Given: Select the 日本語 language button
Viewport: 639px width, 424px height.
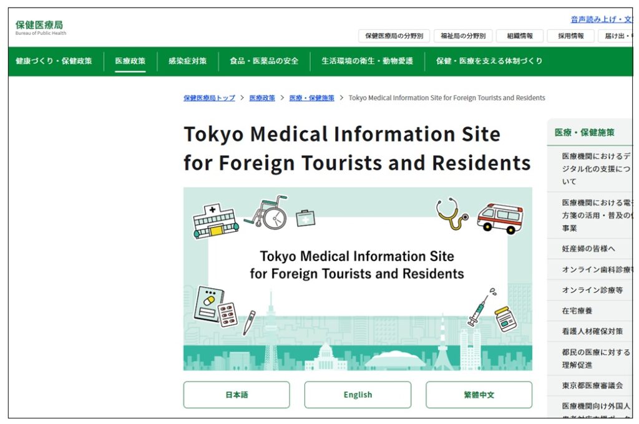Looking at the screenshot, I should [237, 395].
